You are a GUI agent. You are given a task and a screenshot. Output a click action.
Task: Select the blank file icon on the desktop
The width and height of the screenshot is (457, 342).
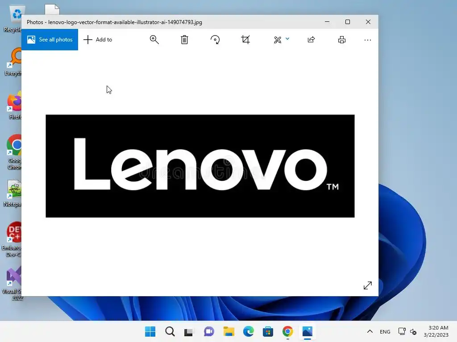pos(52,9)
